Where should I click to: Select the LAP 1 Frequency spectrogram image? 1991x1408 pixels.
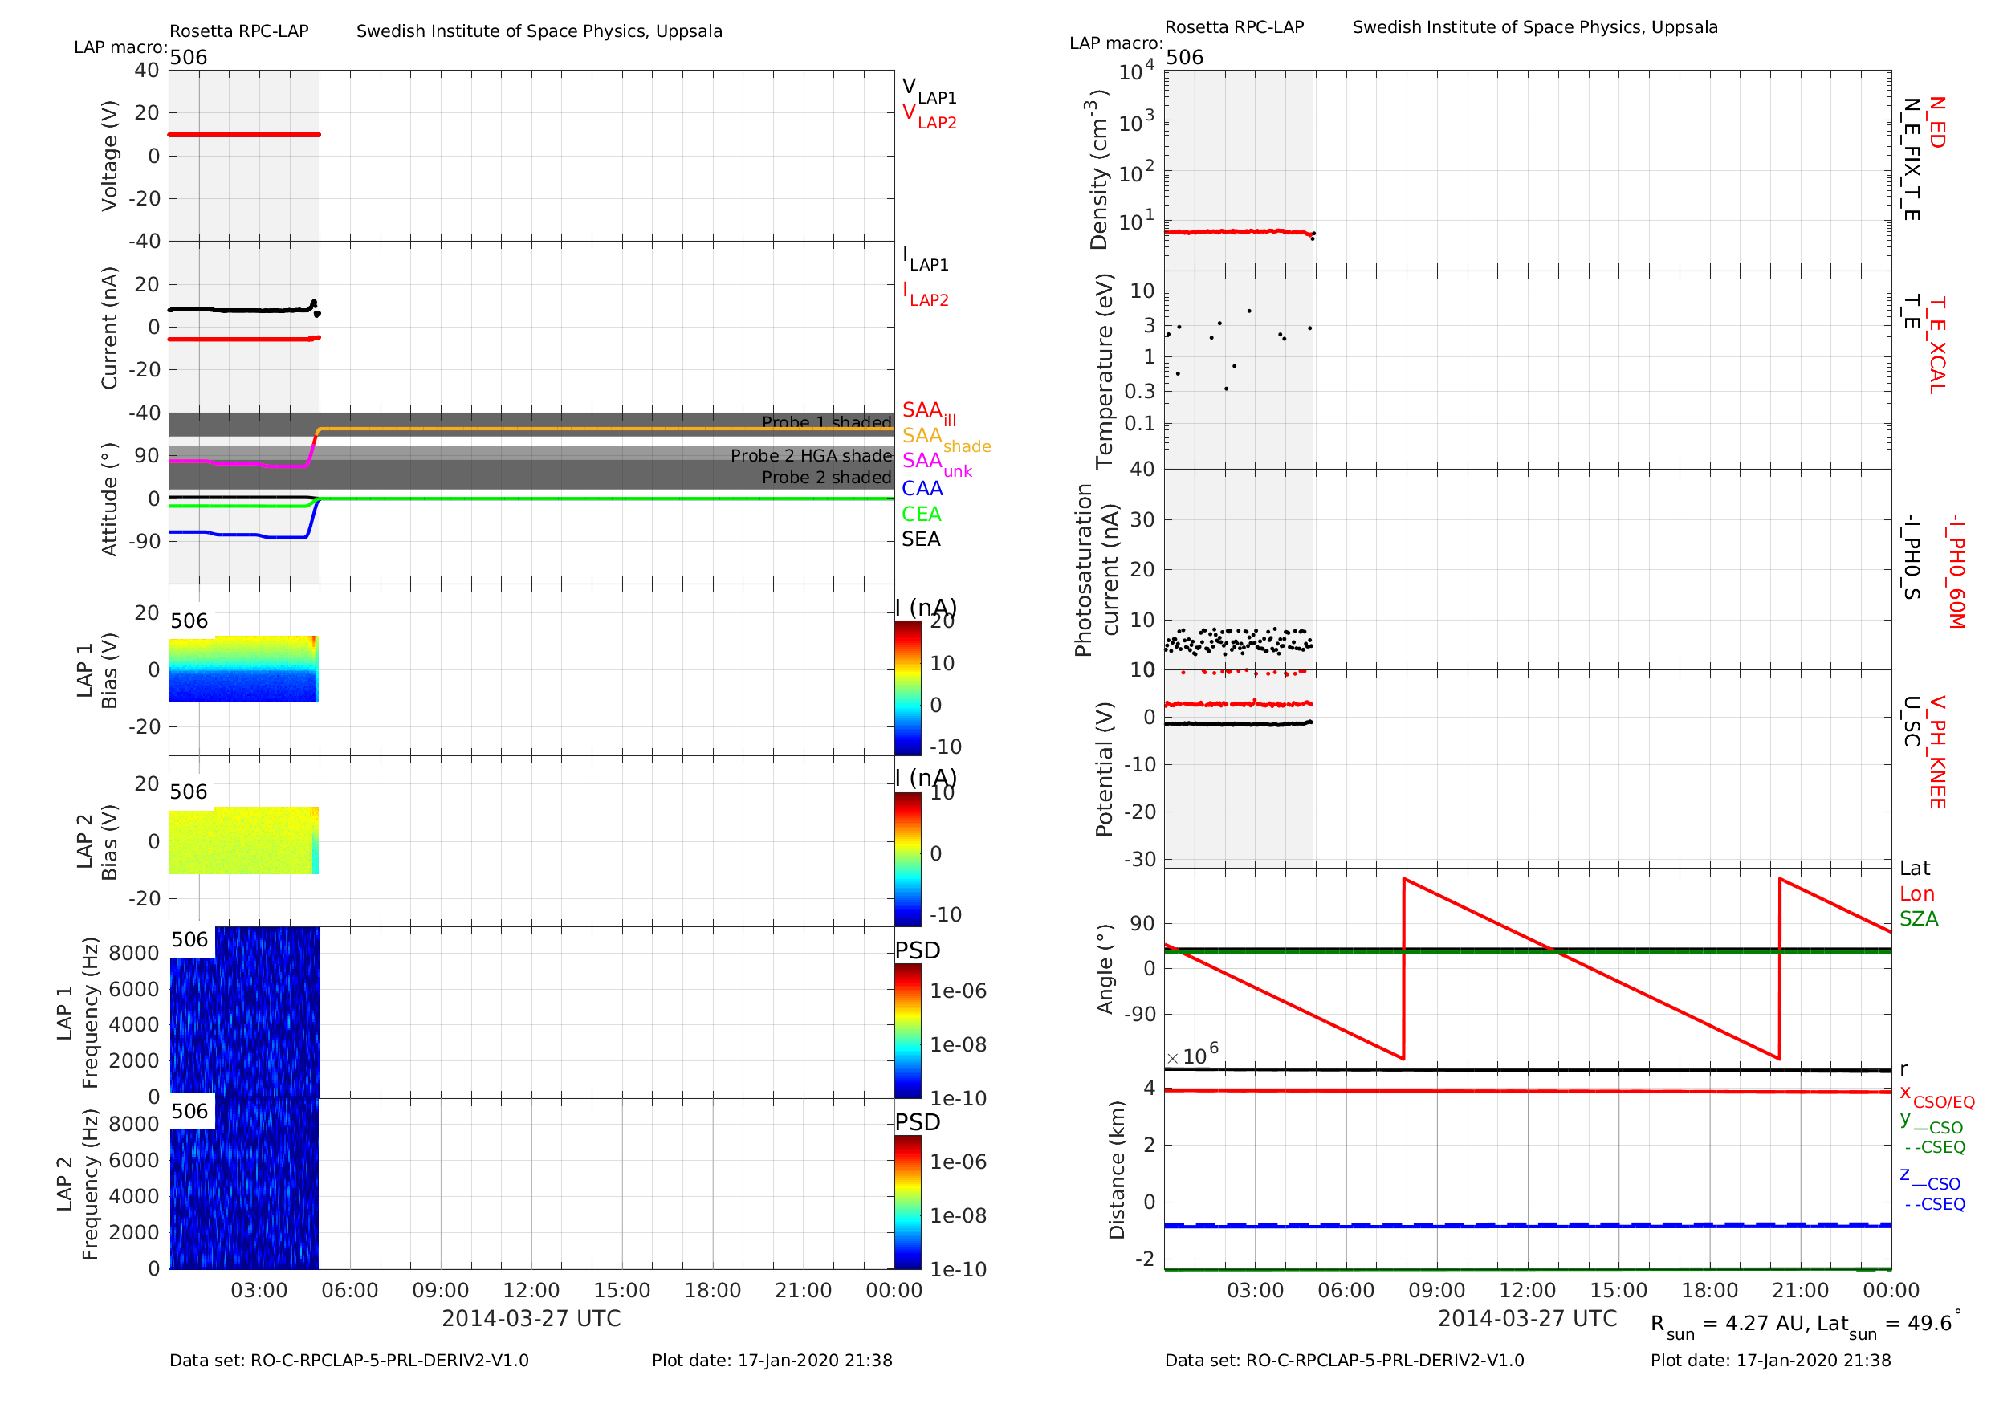245,1011
